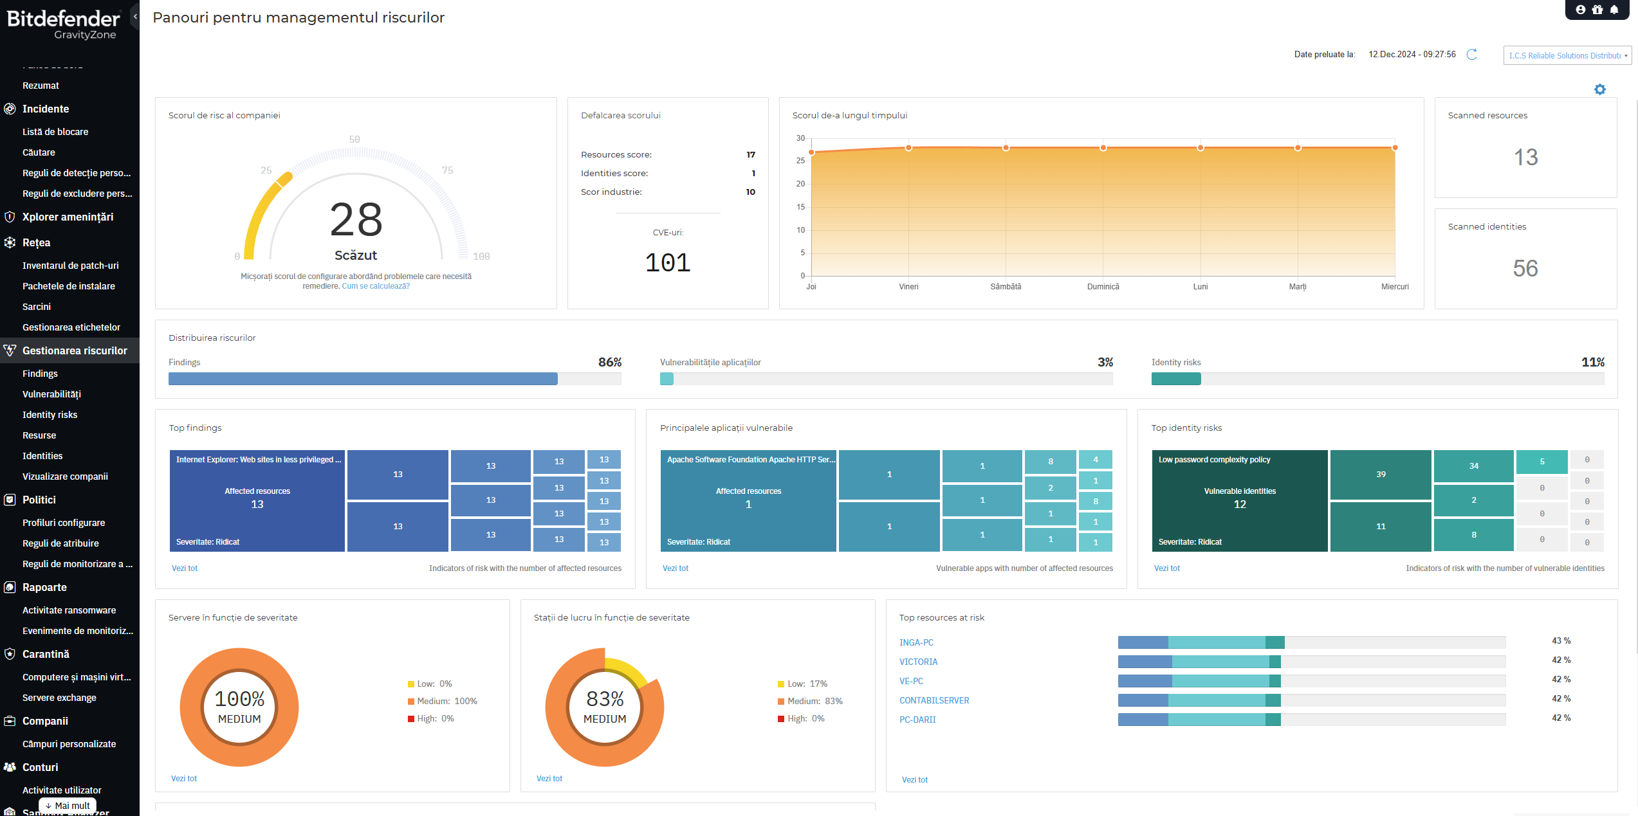Click the workstations 83% MEDIUM donut chart
The width and height of the screenshot is (1638, 816).
[x=605, y=707]
